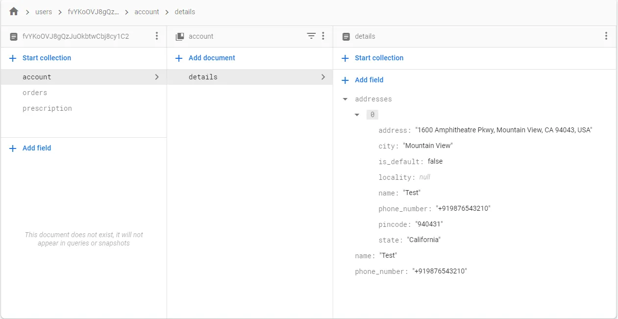
Task: Click the collection icon beside the account header
Action: click(x=180, y=36)
